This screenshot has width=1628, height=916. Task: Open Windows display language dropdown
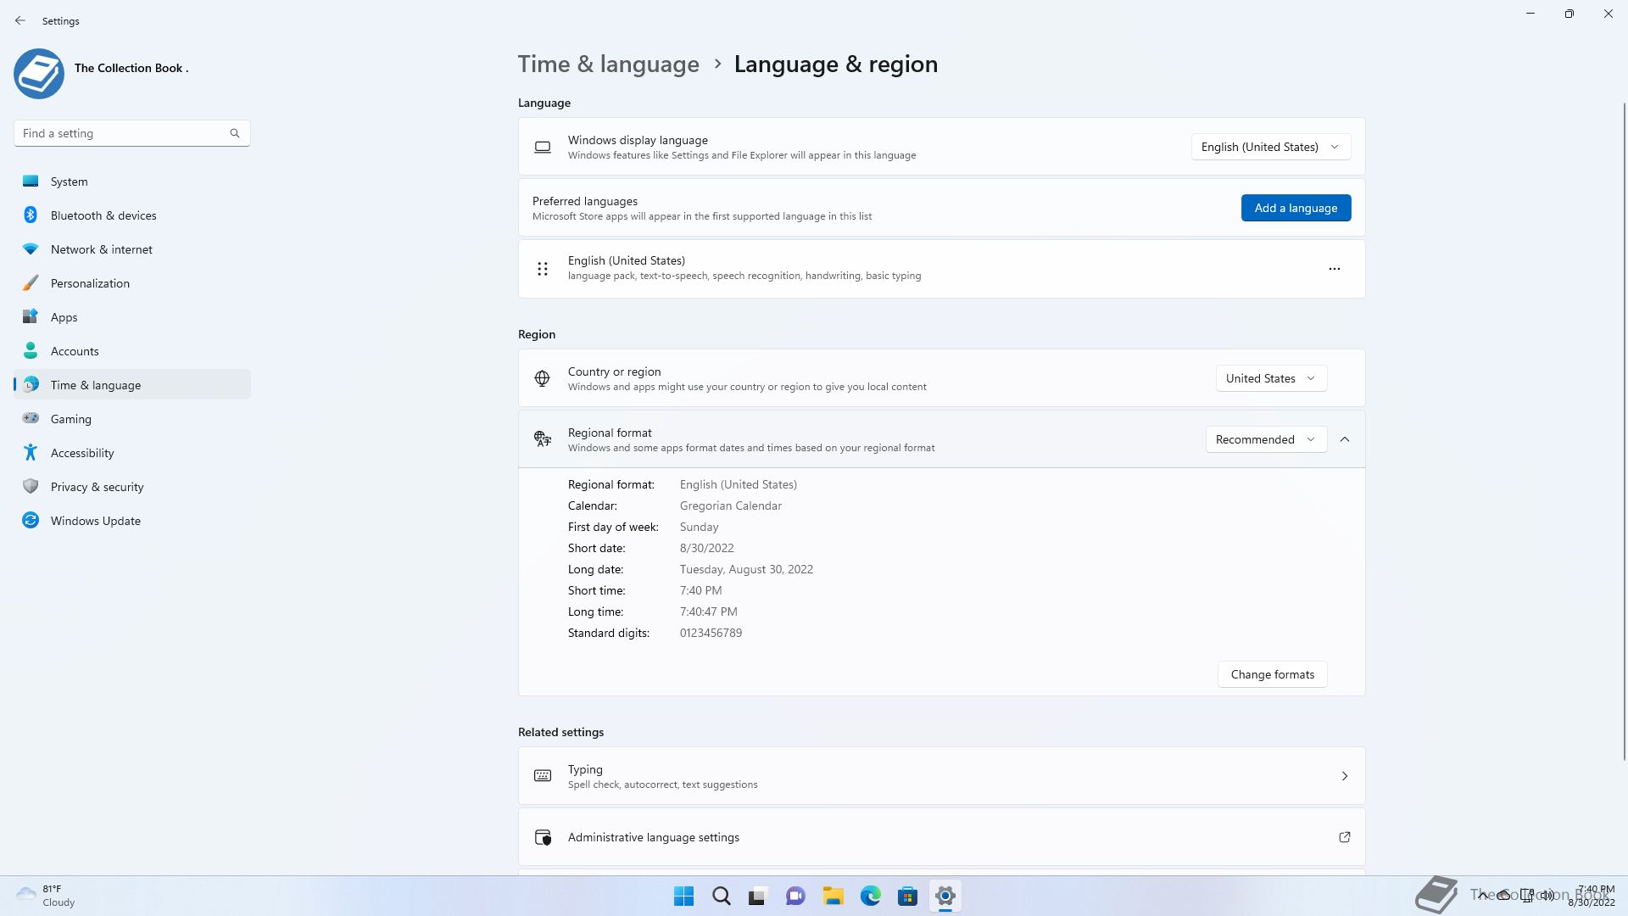(1270, 147)
